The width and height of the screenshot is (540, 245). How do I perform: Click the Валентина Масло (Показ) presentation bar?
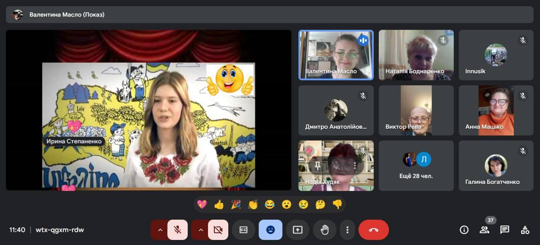click(x=270, y=15)
